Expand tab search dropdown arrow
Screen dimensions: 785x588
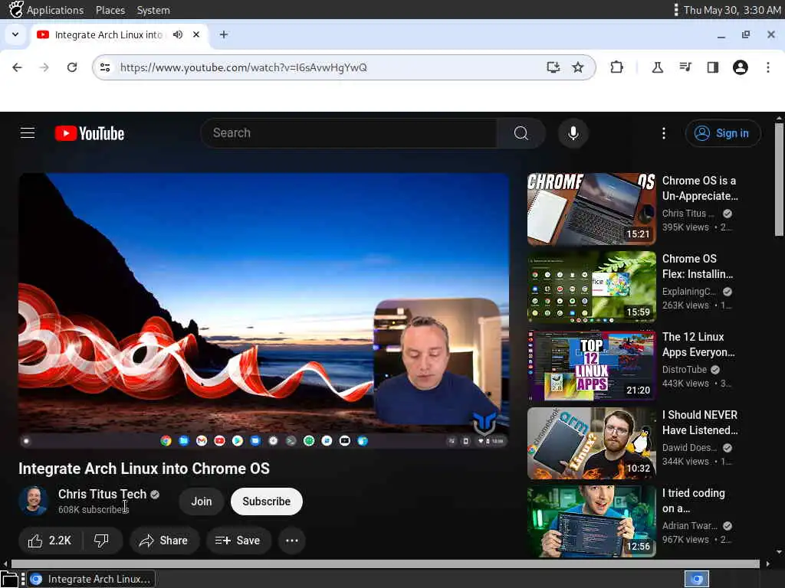(15, 34)
